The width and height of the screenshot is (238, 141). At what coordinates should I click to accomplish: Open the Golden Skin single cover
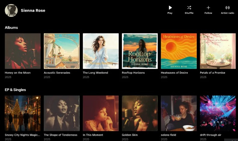(140, 113)
